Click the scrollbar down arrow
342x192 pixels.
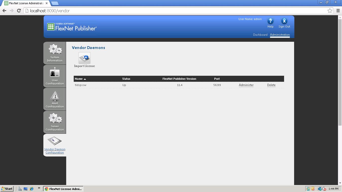[340, 183]
